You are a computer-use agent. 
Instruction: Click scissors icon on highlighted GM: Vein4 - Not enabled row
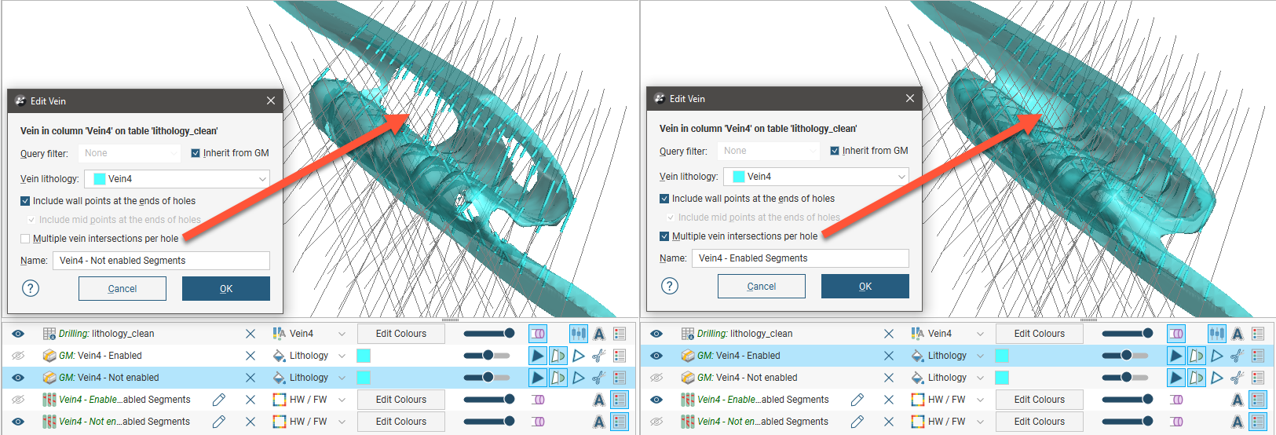599,378
